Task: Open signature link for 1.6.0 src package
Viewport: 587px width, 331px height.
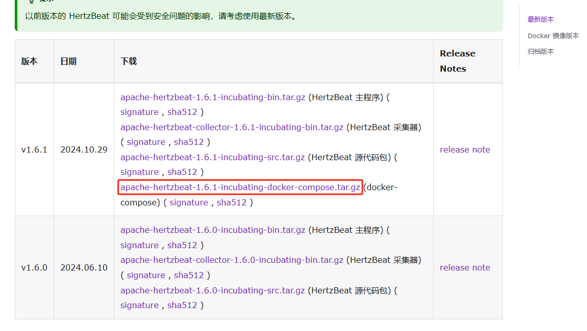Action: pos(139,305)
